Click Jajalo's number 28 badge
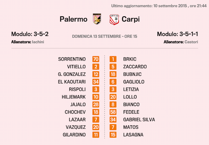209x145 pixels. (96, 104)
